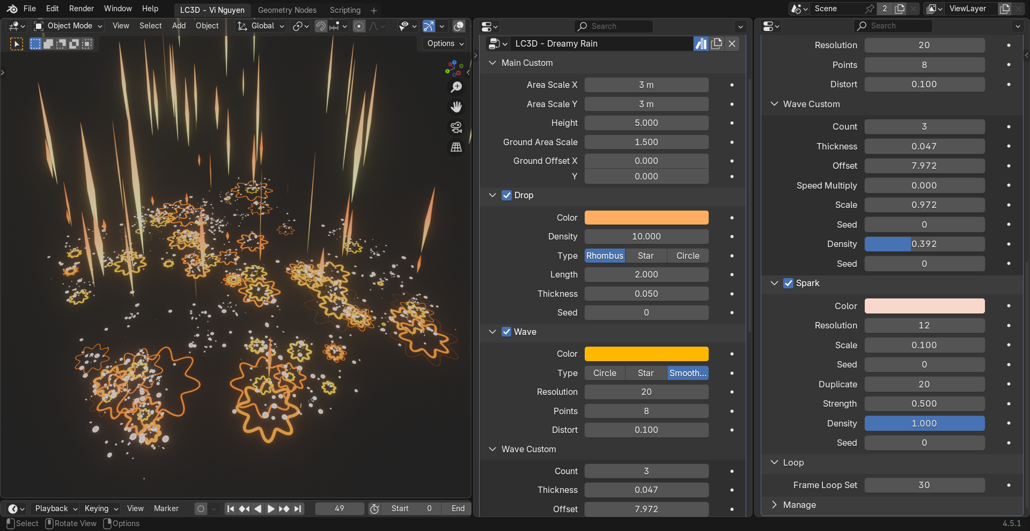Image resolution: width=1030 pixels, height=531 pixels.
Task: Open the orange Drop color swatch
Action: tap(646, 218)
